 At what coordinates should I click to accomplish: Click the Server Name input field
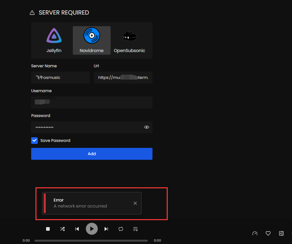pyautogui.click(x=60, y=78)
